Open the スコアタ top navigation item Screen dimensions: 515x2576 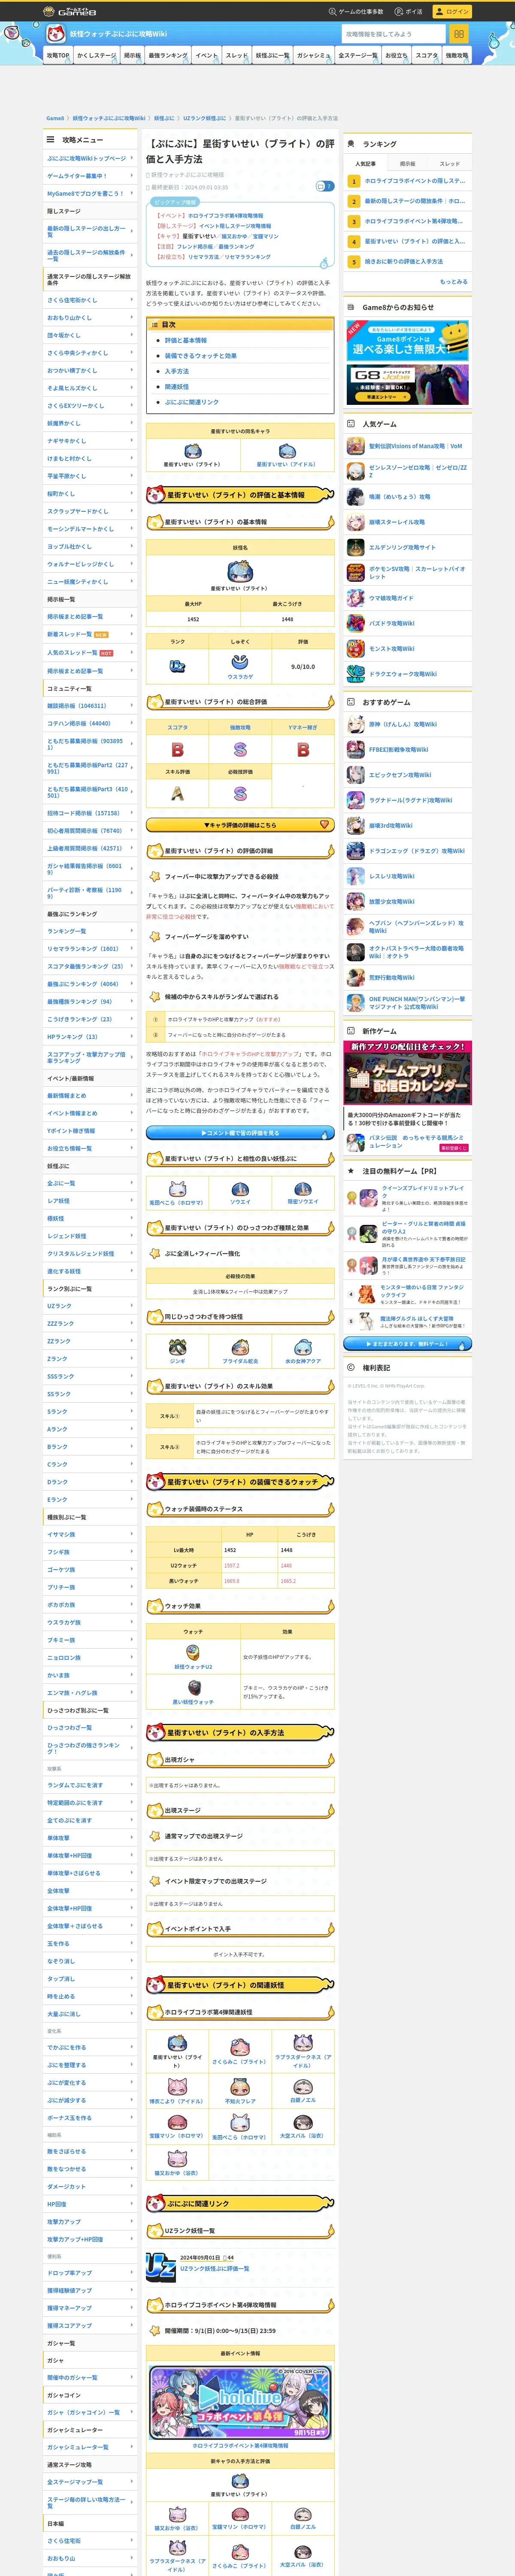(427, 56)
